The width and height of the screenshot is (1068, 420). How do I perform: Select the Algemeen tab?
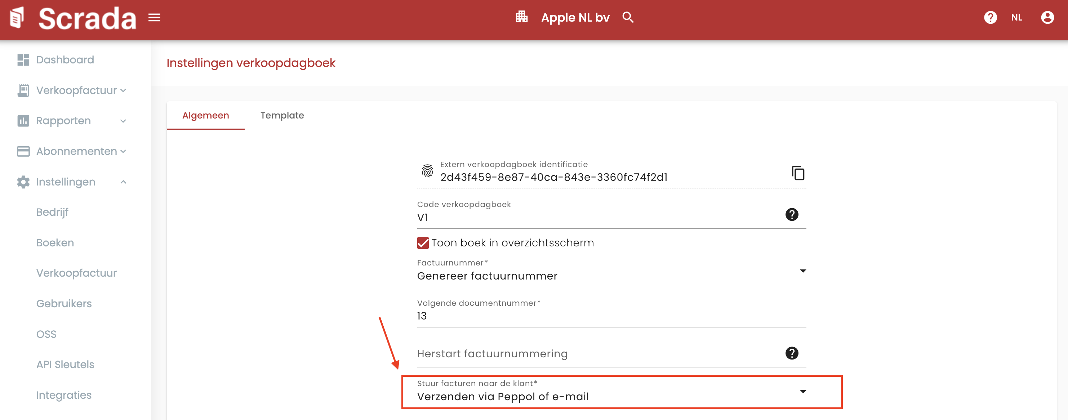[205, 115]
